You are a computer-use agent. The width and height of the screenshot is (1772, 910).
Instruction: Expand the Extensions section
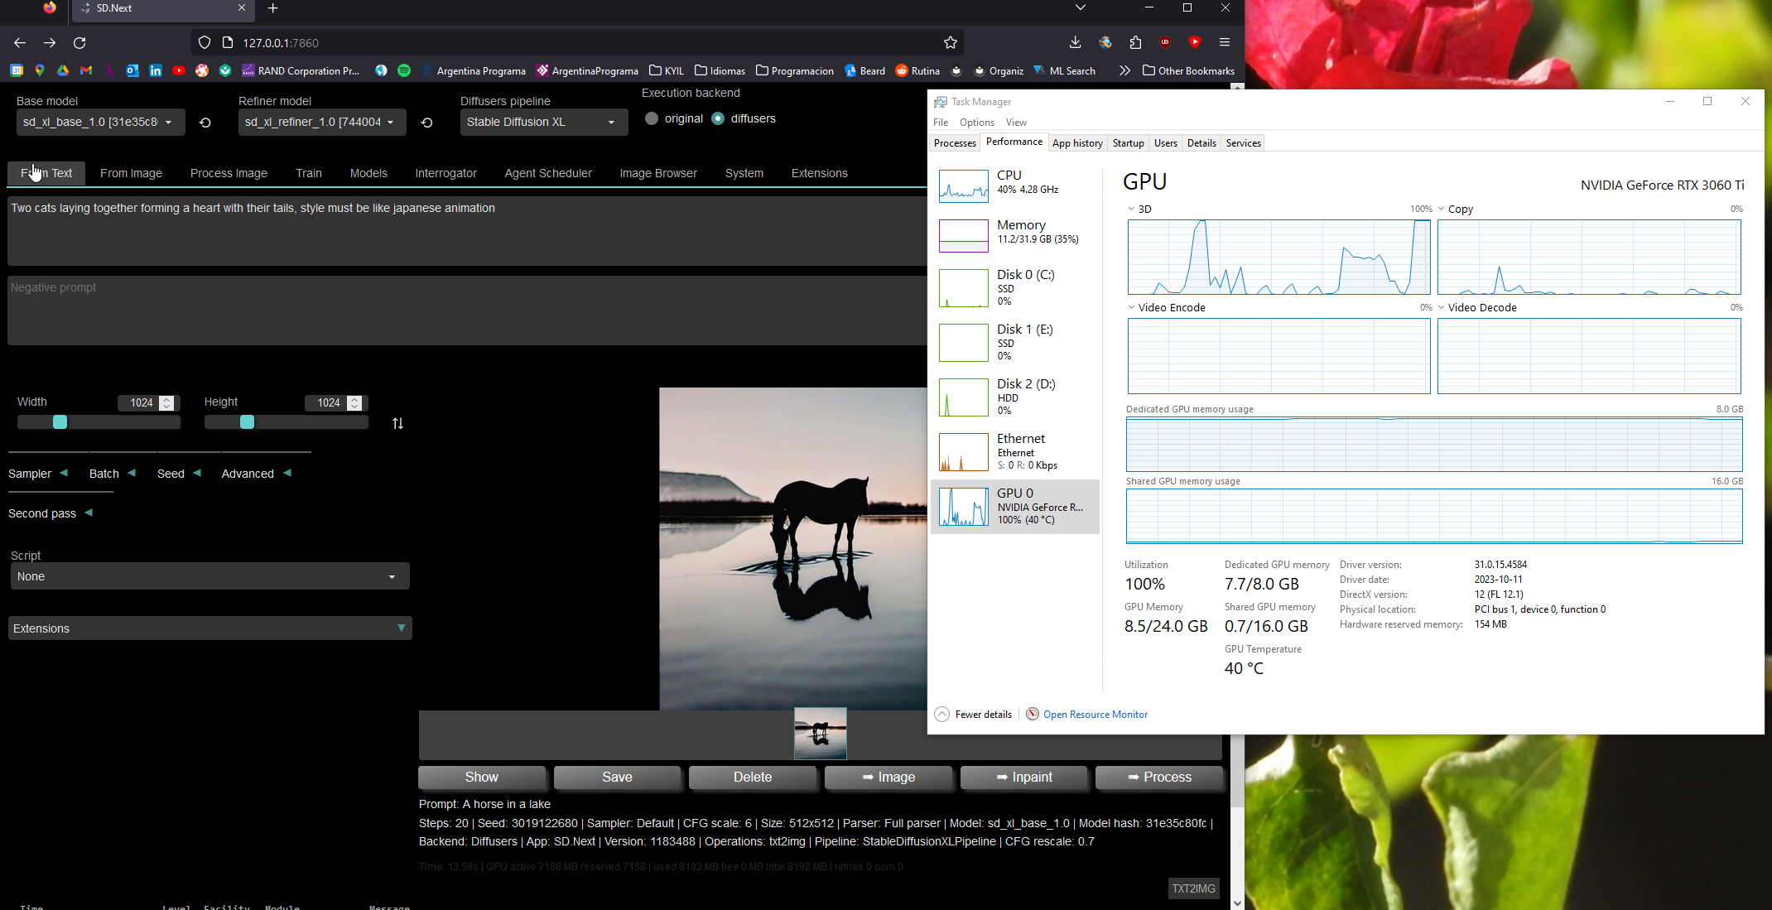pos(209,628)
